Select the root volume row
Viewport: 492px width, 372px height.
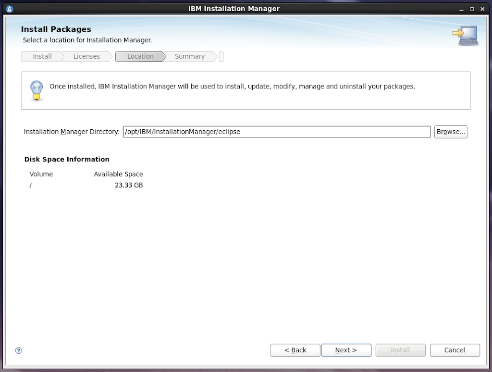tap(86, 186)
